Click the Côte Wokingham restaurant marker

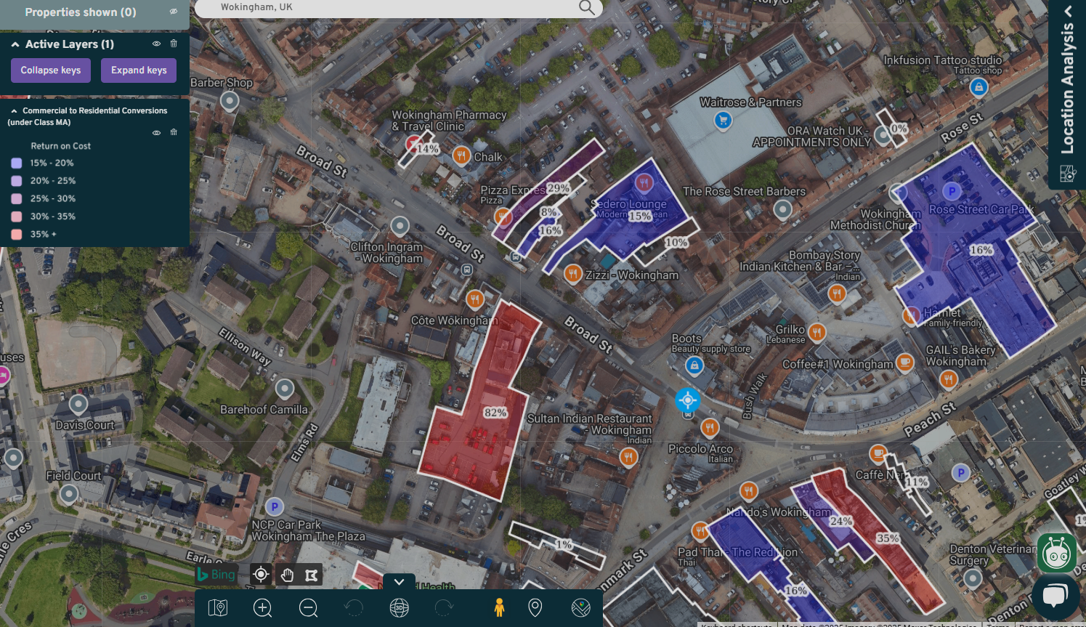point(474,299)
